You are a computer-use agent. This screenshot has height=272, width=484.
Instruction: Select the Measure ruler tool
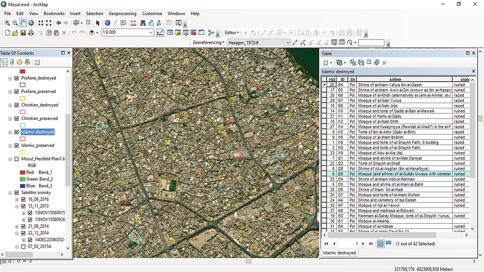[133, 23]
